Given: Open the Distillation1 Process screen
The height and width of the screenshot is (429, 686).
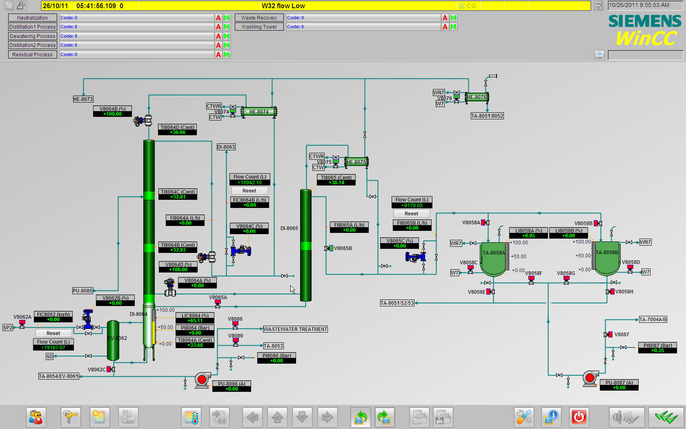Looking at the screenshot, I should tap(32, 27).
